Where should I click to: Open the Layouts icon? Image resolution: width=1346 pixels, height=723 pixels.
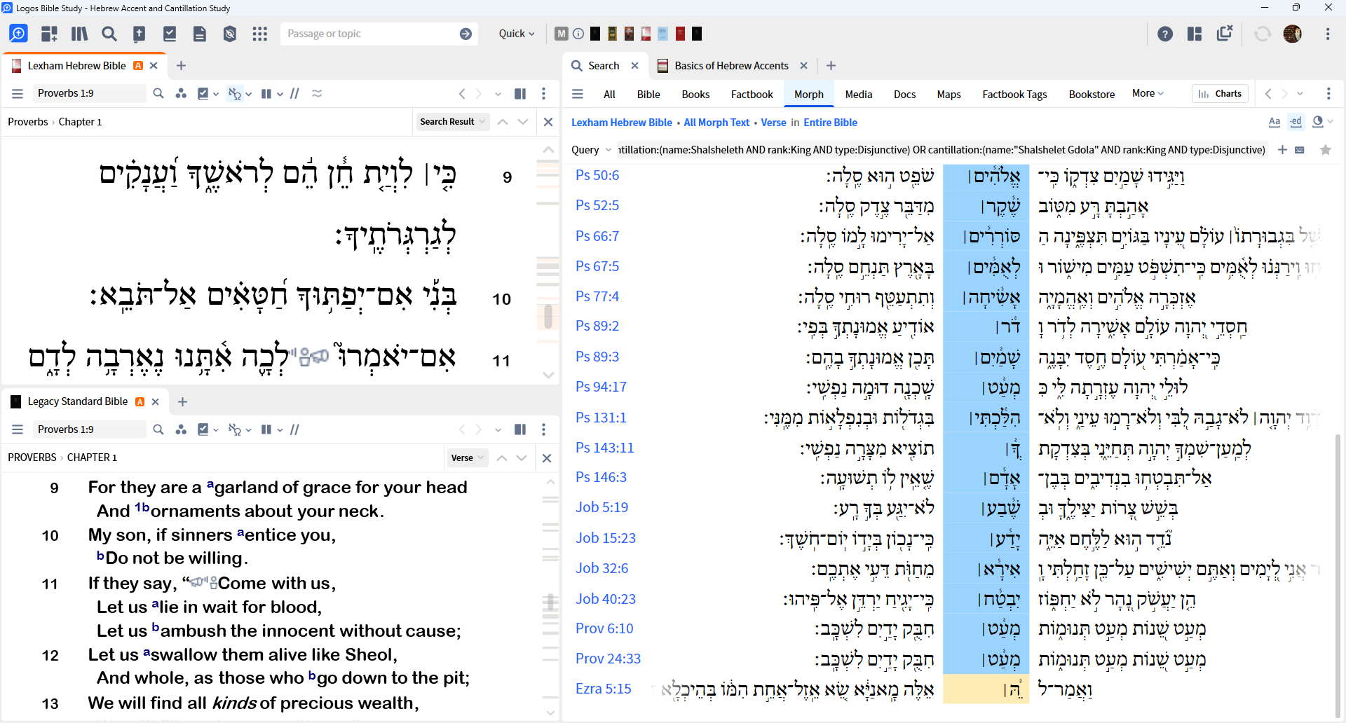point(1195,34)
